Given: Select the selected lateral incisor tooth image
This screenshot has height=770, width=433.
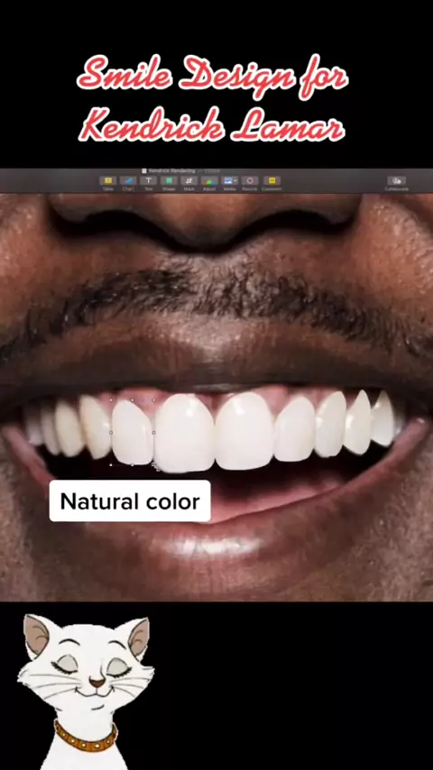Looking at the screenshot, I should click(132, 433).
